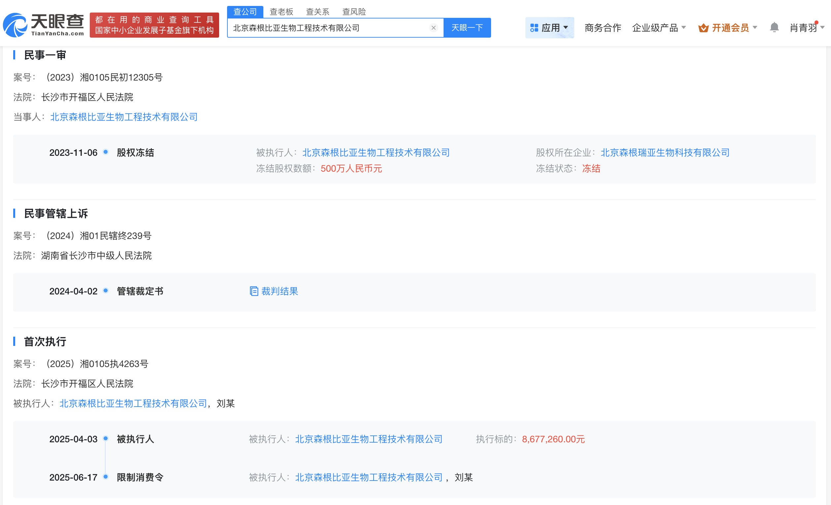Open the notification bell
Viewport: 831px width, 505px height.
[774, 27]
